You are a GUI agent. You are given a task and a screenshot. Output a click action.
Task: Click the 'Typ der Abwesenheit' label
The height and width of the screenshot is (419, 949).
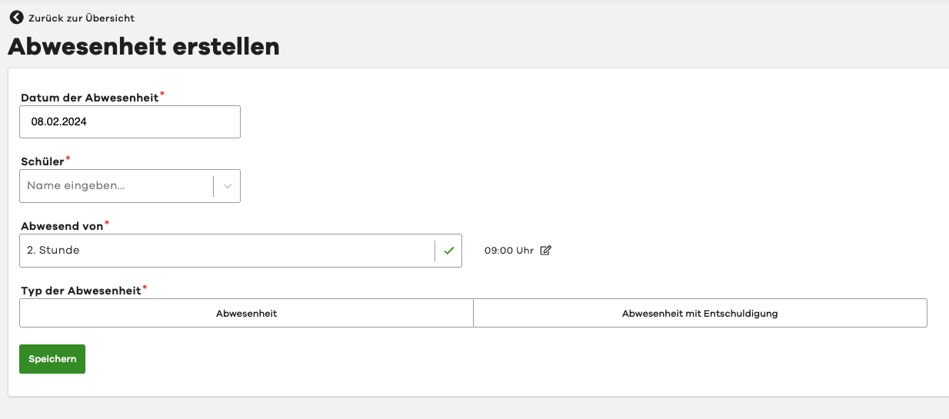[x=81, y=291]
